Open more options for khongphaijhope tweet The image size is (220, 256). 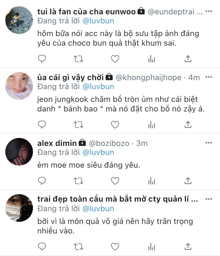coord(209,77)
